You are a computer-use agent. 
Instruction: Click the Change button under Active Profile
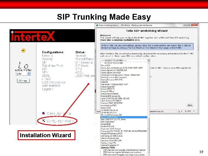[23, 81]
